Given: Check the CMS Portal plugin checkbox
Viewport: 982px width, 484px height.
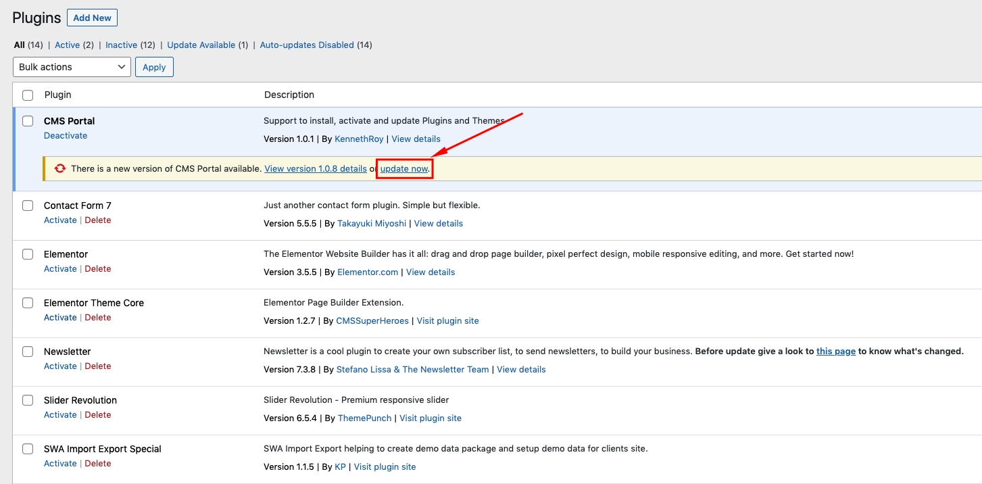Looking at the screenshot, I should [x=28, y=121].
